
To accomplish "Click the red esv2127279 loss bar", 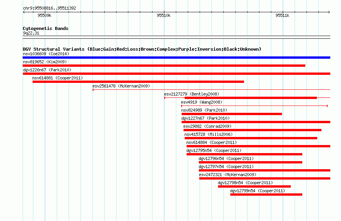I will click(251, 98).
